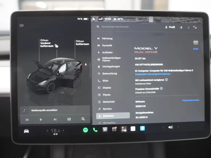Open the light blue app icon
Screen dimensions: 211x158
click(x=142, y=128)
